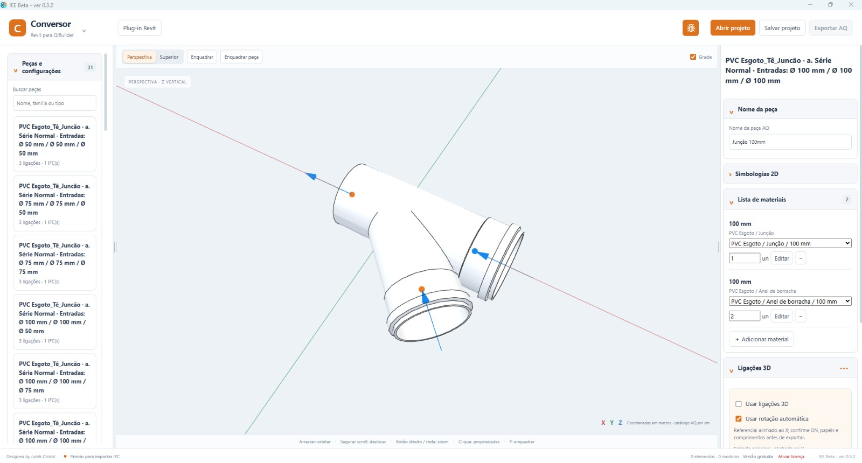Click quantity field of Junção material
This screenshot has height=463, width=862.
(x=745, y=258)
